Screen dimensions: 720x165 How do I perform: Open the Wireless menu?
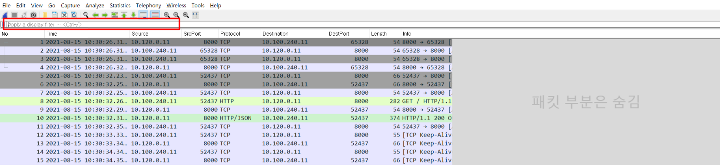tap(176, 5)
